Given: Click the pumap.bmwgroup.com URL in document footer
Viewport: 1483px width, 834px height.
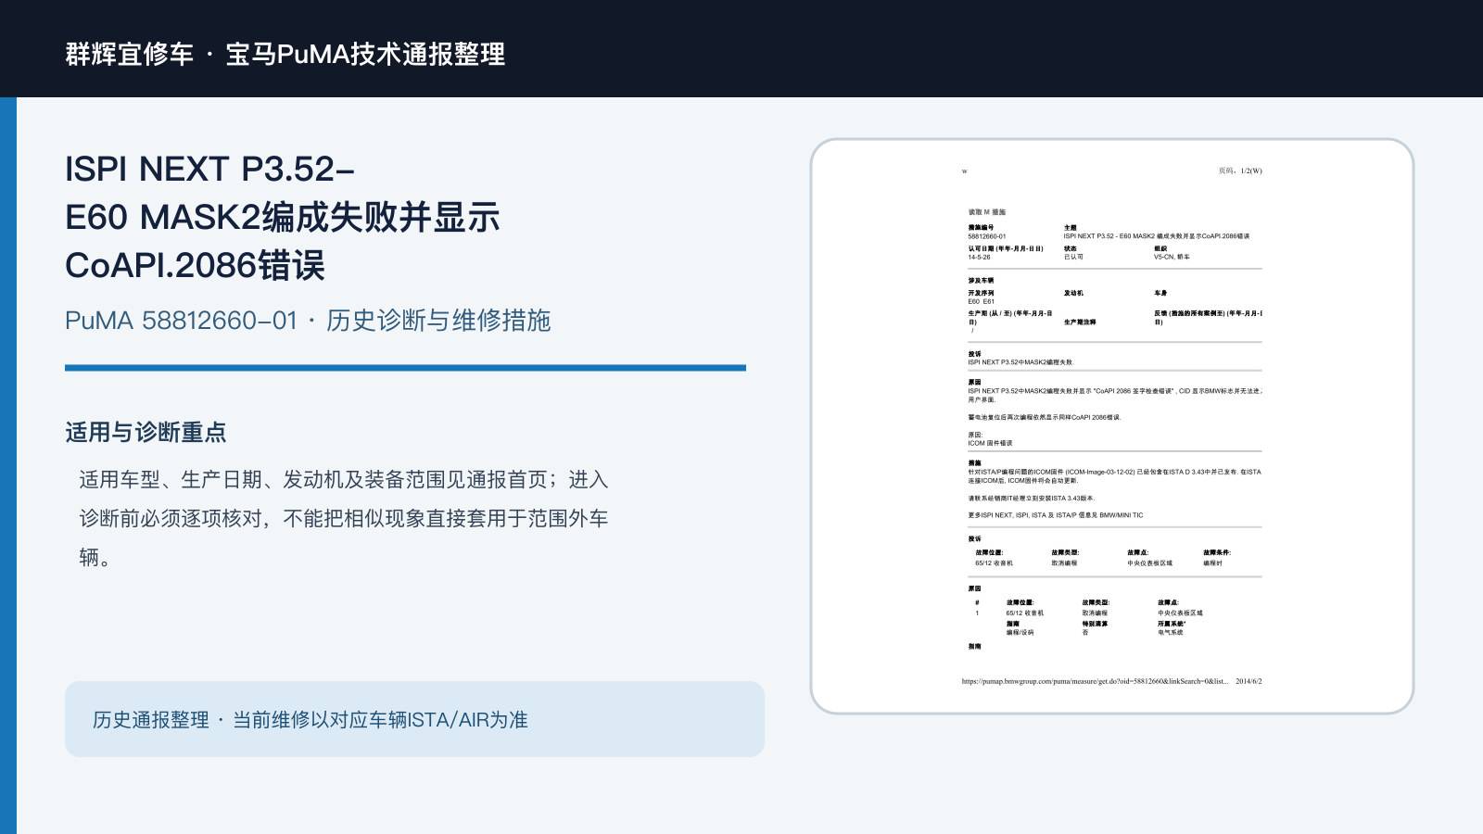Looking at the screenshot, I should point(1095,681).
